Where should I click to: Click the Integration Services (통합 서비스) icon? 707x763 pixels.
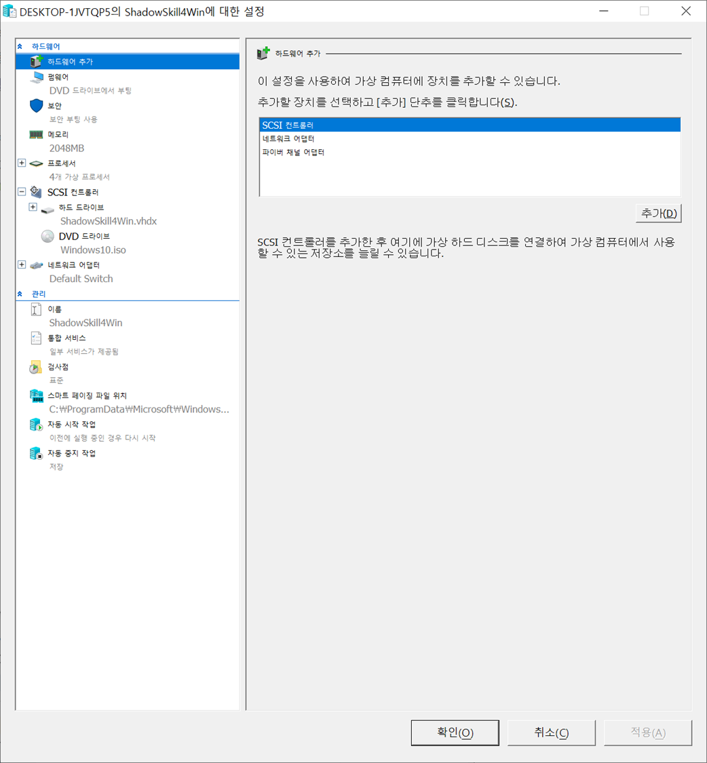pos(37,338)
